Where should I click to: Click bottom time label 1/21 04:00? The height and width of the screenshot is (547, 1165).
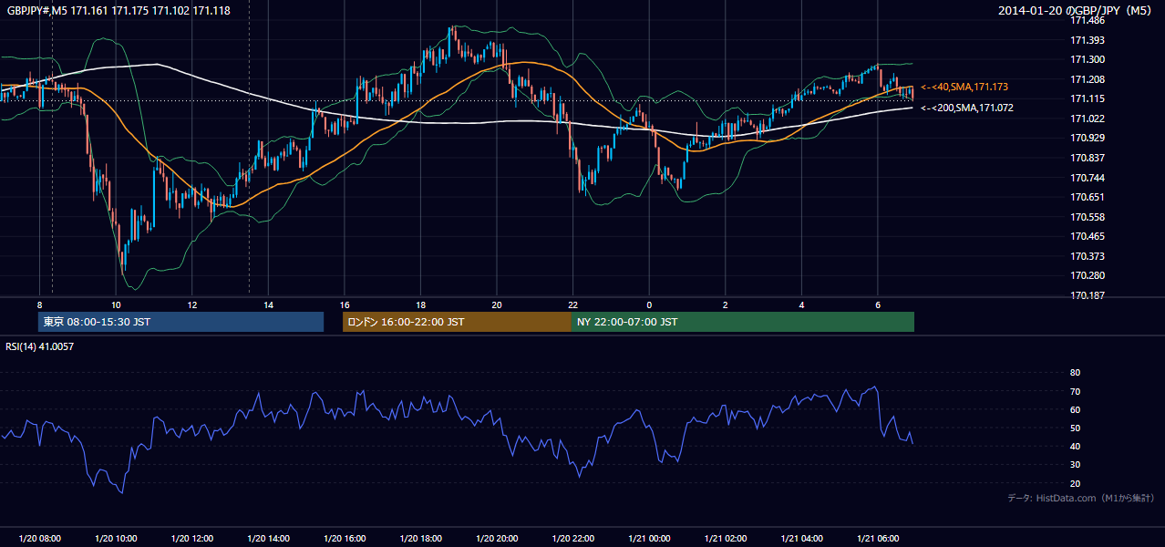click(x=801, y=539)
